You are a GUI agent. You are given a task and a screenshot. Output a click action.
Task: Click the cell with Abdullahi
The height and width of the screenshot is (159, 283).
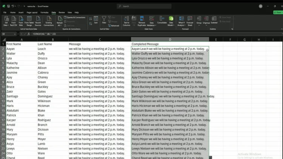click(x=22, y=110)
